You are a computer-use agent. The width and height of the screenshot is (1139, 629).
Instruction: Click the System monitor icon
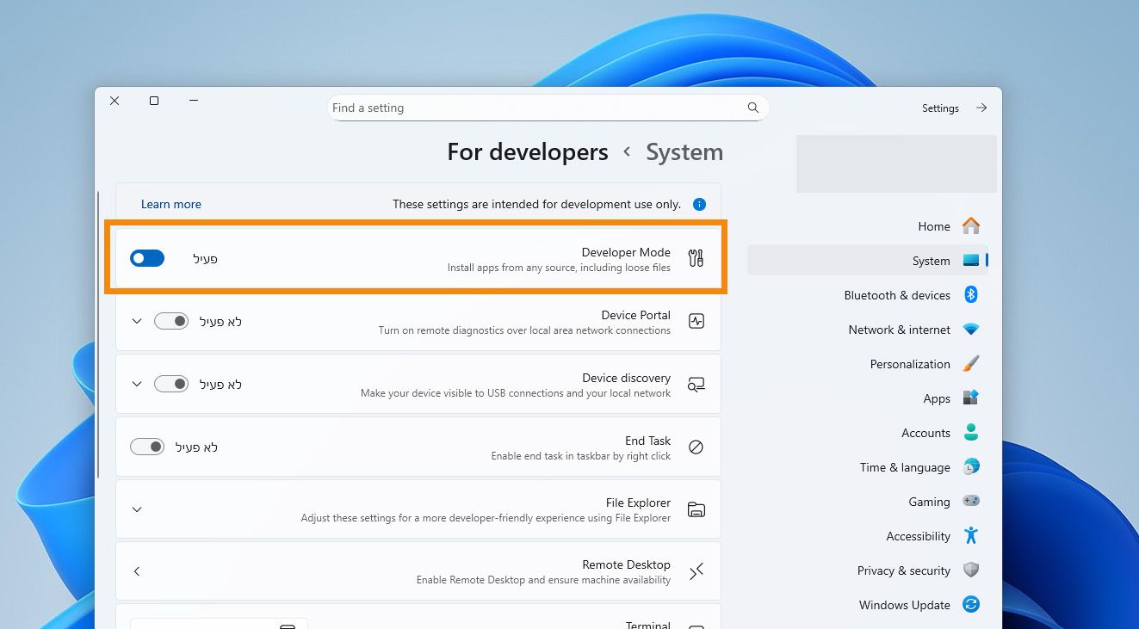pos(971,261)
